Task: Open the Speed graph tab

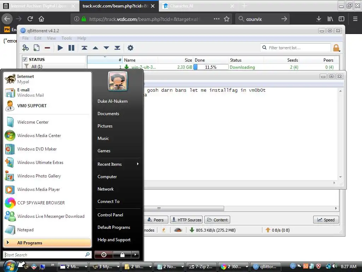Action: tap(326, 220)
